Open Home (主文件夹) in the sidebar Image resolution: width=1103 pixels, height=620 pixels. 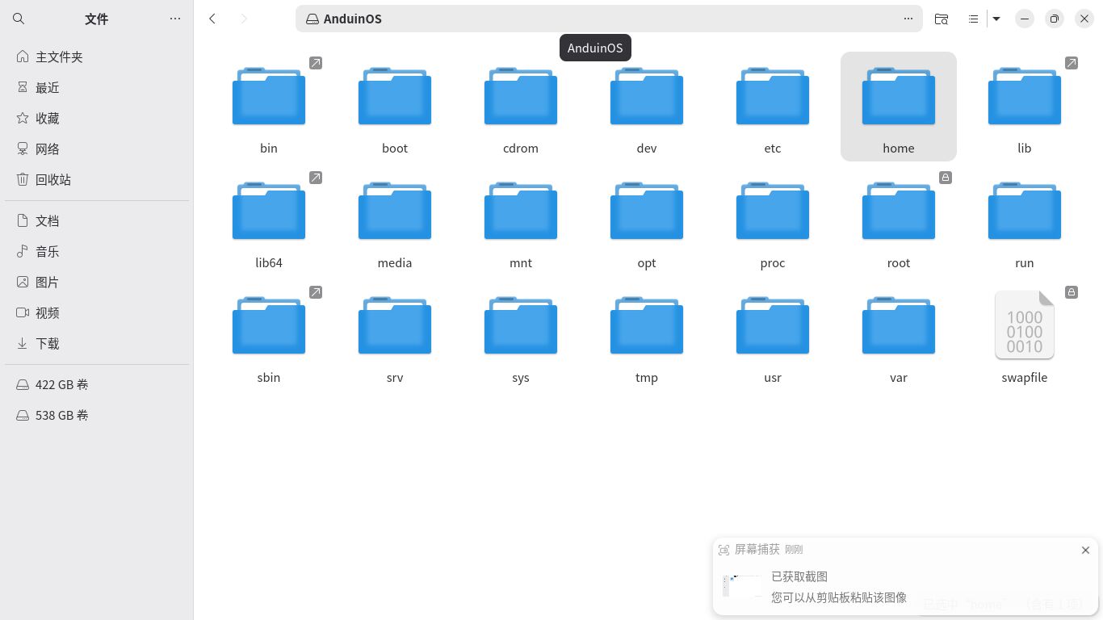(59, 57)
